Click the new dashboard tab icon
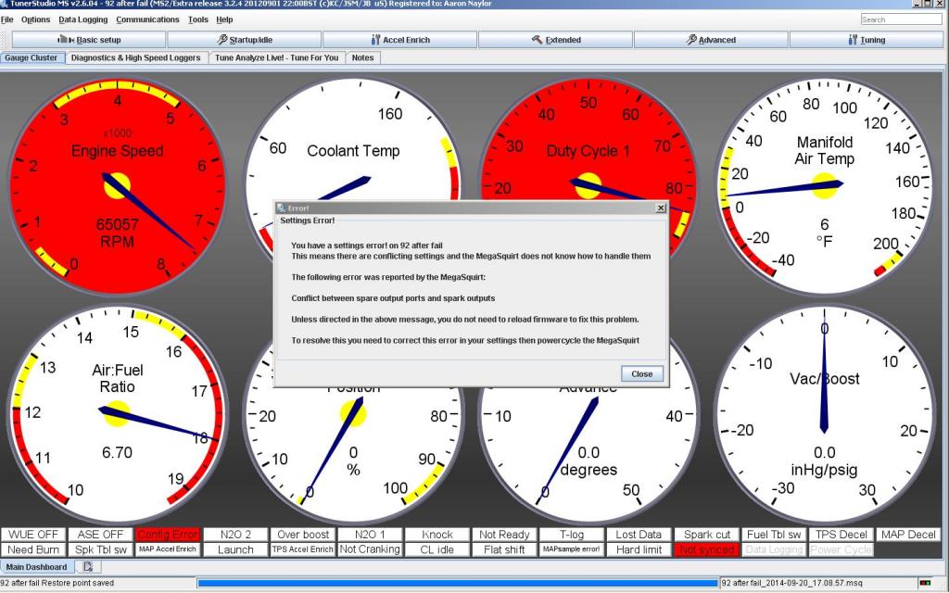This screenshot has height=593, width=949. (x=86, y=566)
